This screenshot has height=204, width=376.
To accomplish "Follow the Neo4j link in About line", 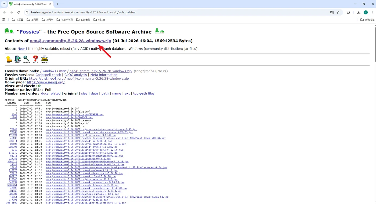I will (22, 49).
